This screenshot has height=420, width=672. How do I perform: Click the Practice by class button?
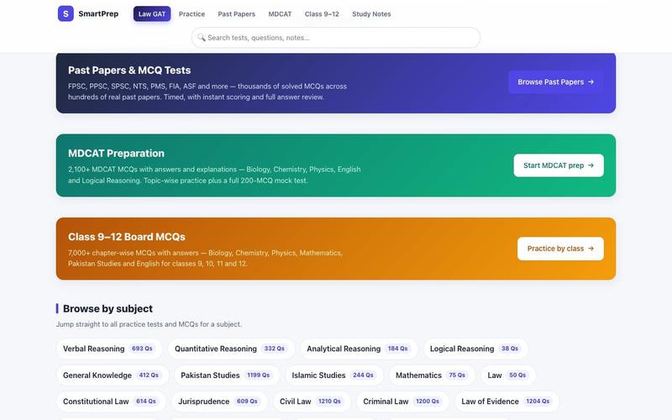560,249
